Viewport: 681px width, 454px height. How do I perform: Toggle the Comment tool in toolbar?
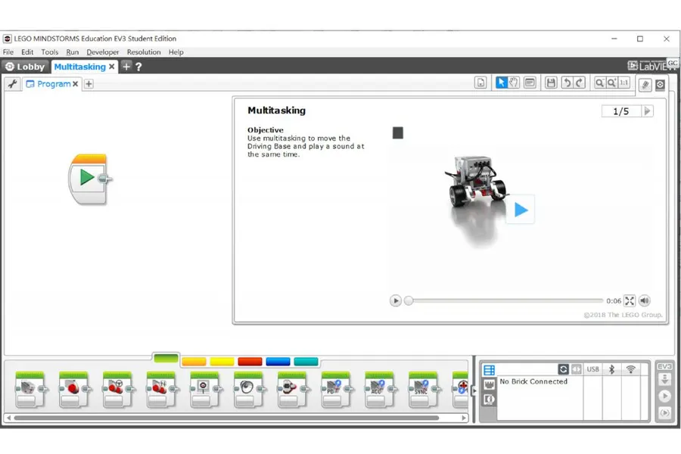coord(530,82)
